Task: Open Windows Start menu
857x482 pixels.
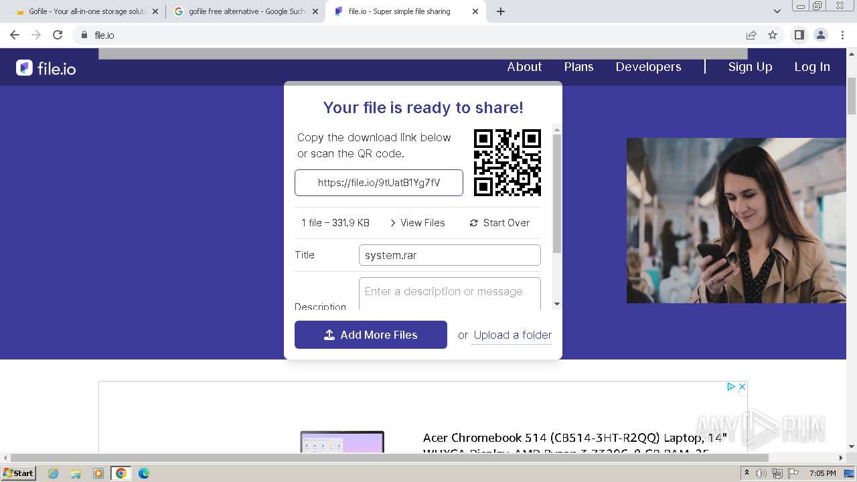Action: click(19, 473)
